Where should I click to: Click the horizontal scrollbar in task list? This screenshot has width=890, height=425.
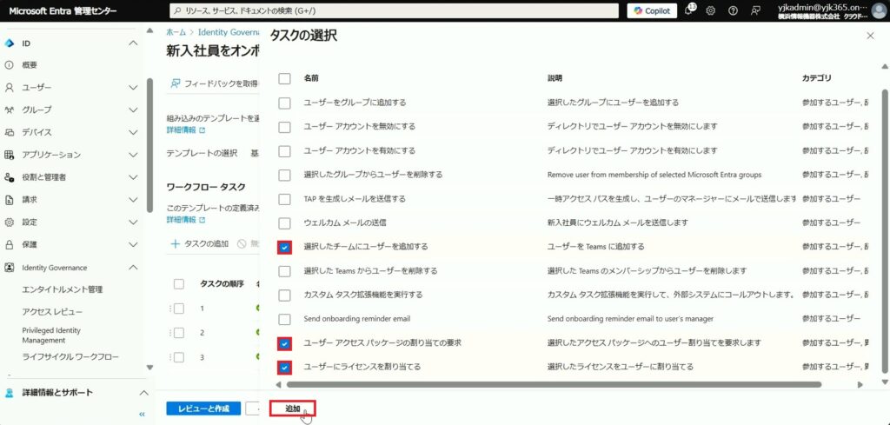coord(553,384)
